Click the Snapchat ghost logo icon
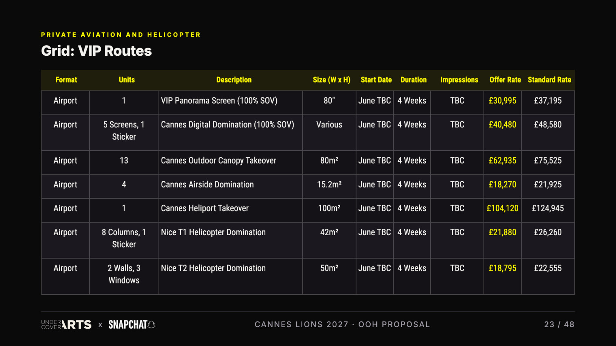This screenshot has width=616, height=346. [151, 325]
